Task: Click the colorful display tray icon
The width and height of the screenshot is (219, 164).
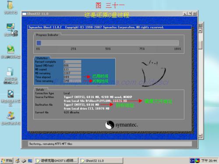Action: [x=197, y=161]
